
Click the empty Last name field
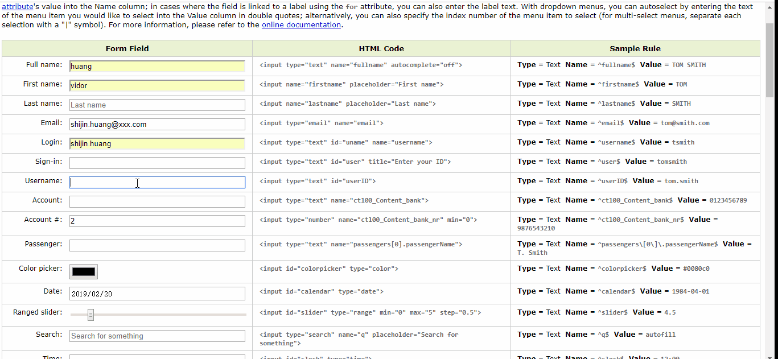157,105
